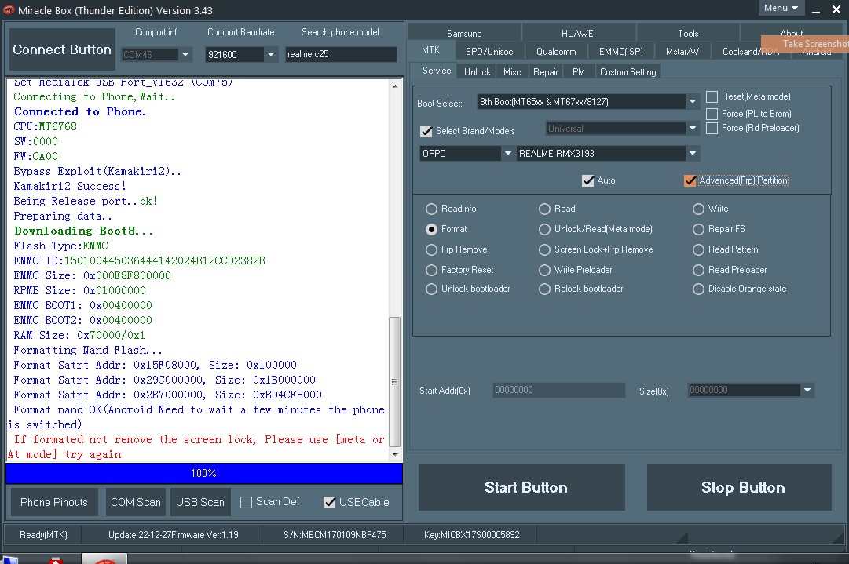Click the Miracle Box logo icon in title bar
Image resolution: width=849 pixels, height=564 pixels.
tap(9, 10)
